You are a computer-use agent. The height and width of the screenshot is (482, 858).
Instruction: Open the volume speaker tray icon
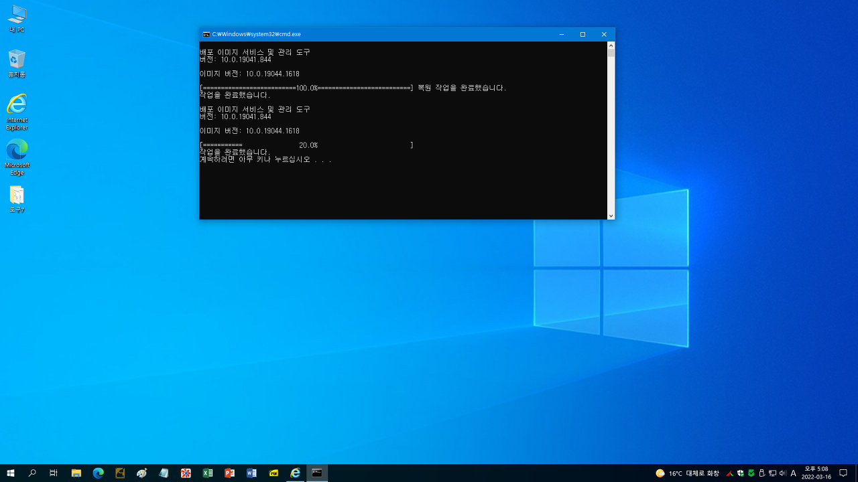click(783, 473)
